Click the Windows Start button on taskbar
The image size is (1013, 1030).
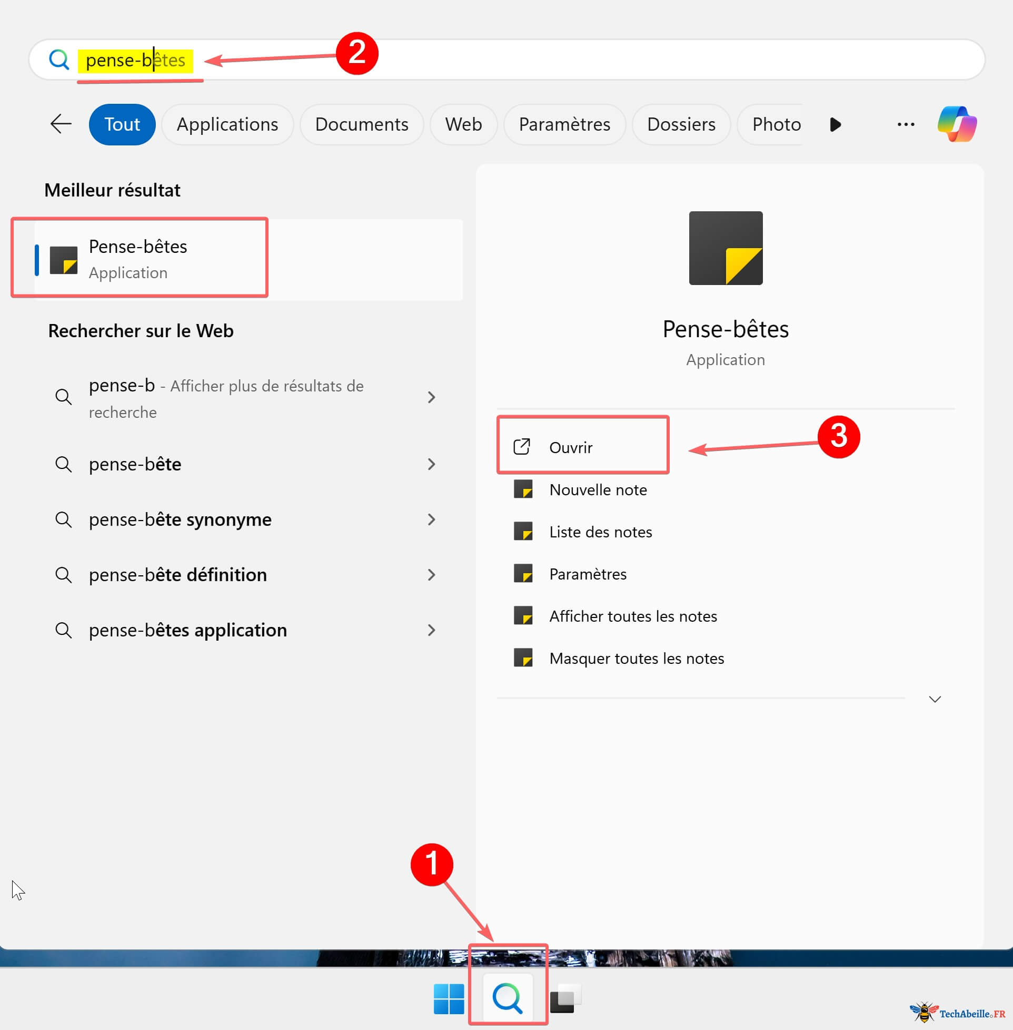(449, 998)
